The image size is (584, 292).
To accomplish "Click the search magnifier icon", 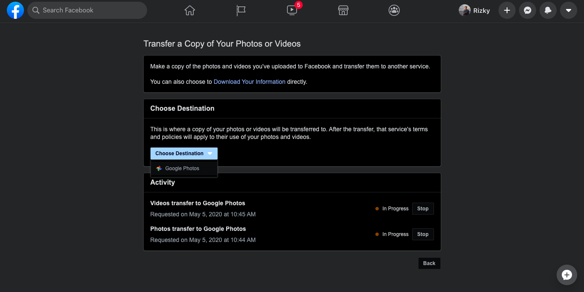I will click(36, 10).
